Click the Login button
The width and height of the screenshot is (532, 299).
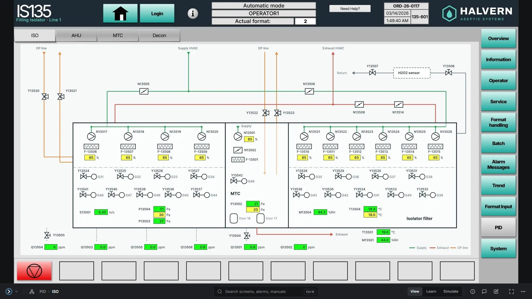[x=157, y=13]
